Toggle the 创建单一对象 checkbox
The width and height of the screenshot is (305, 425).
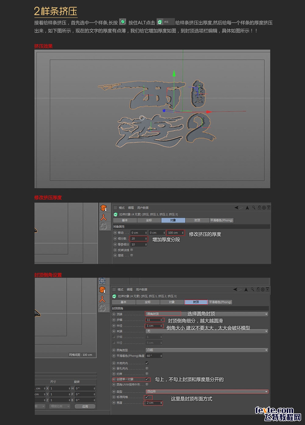(147, 379)
